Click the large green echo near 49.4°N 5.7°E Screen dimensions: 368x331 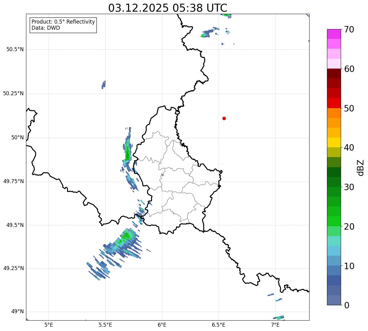tap(126, 237)
